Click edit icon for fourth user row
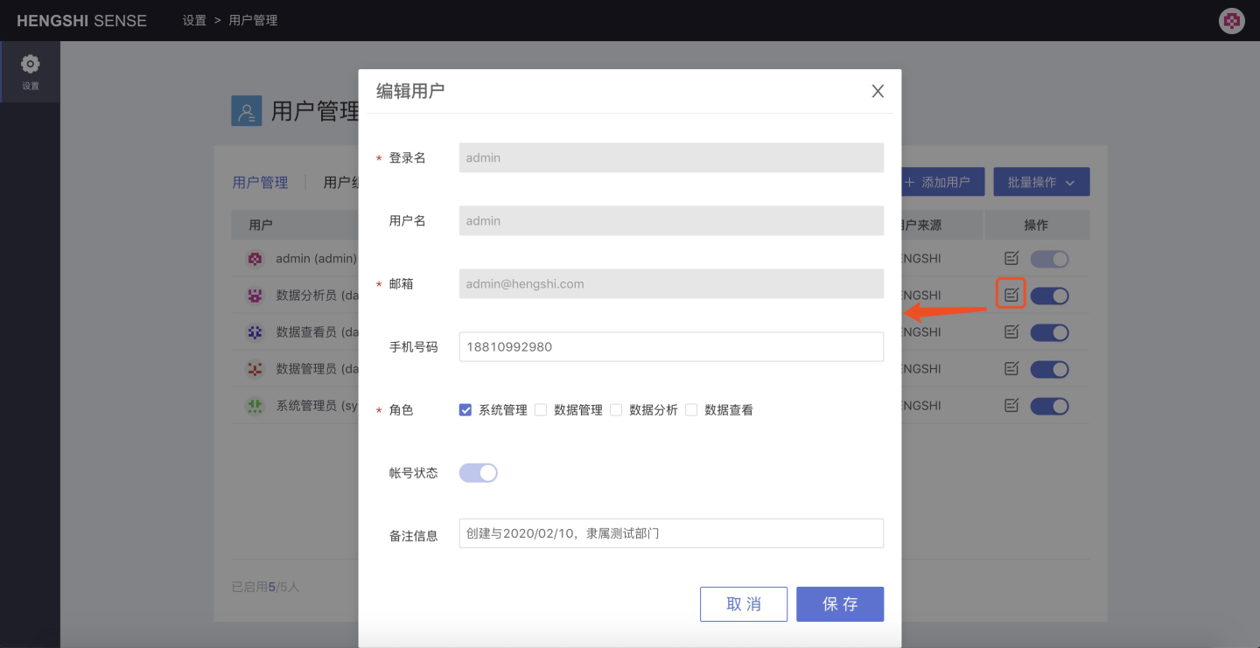1260x648 pixels. coord(1011,369)
